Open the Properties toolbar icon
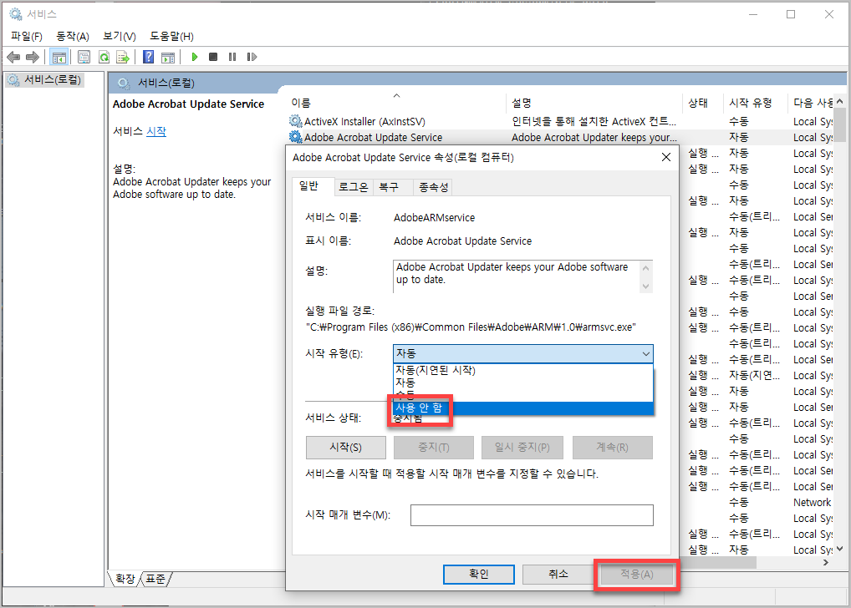Viewport: 851px width, 608px height. click(x=84, y=57)
